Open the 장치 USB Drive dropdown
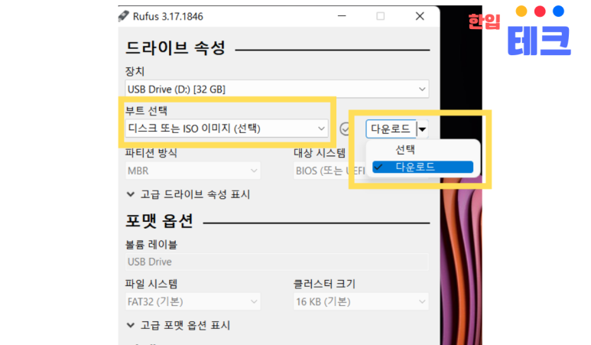The image size is (591, 345). (277, 89)
